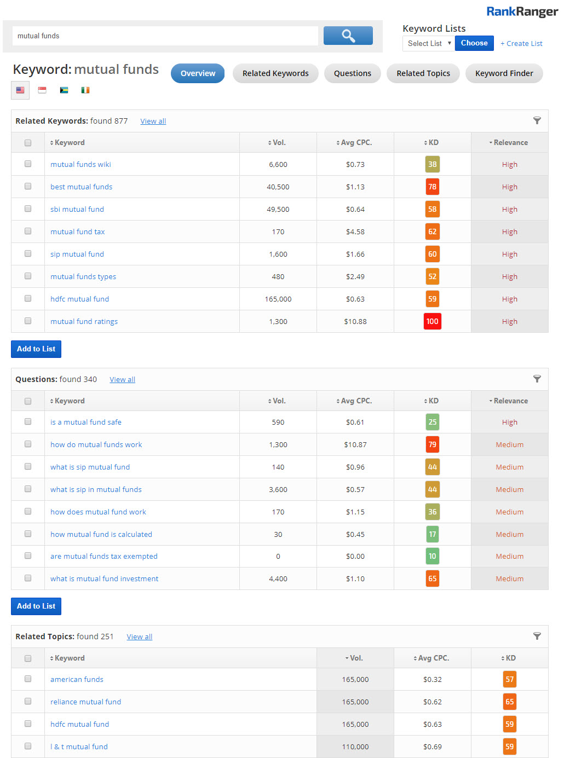Switch to the Singapore flag region
This screenshot has height=758, width=564.
click(x=42, y=90)
